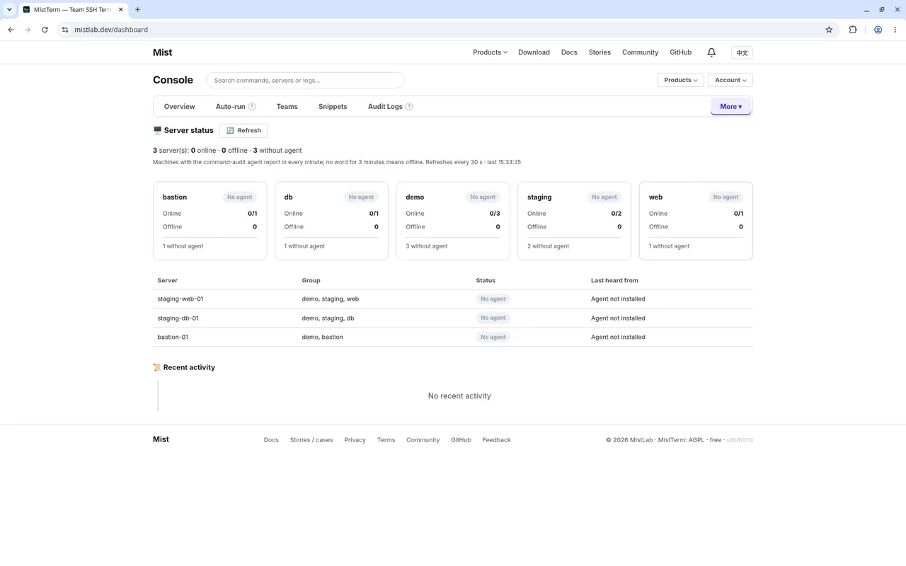The image size is (906, 566).
Task: Expand the More tab menu
Action: click(730, 107)
